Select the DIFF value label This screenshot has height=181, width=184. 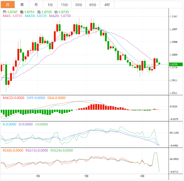(36, 98)
